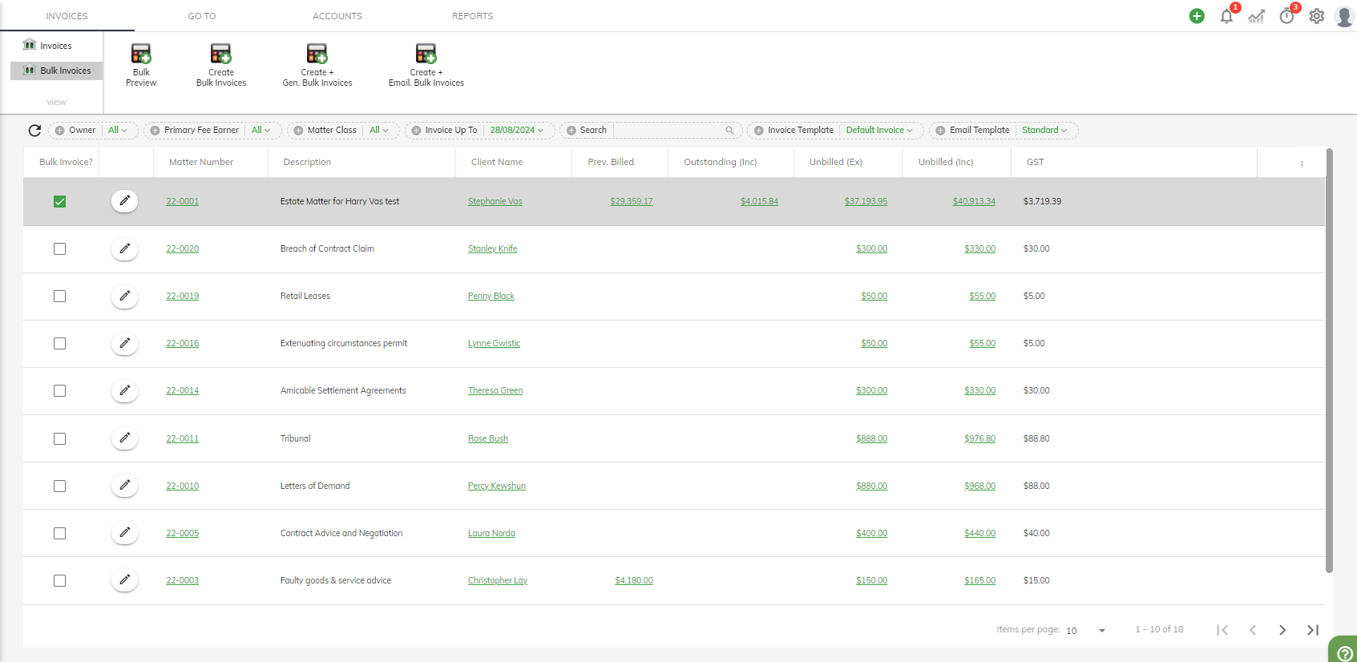Image resolution: width=1357 pixels, height=662 pixels.
Task: Open matter number 22-0014 link
Action: point(183,390)
